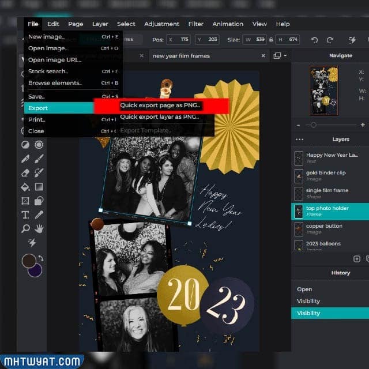The image size is (369, 369).
Task: Click the height H size field
Action: click(x=288, y=40)
